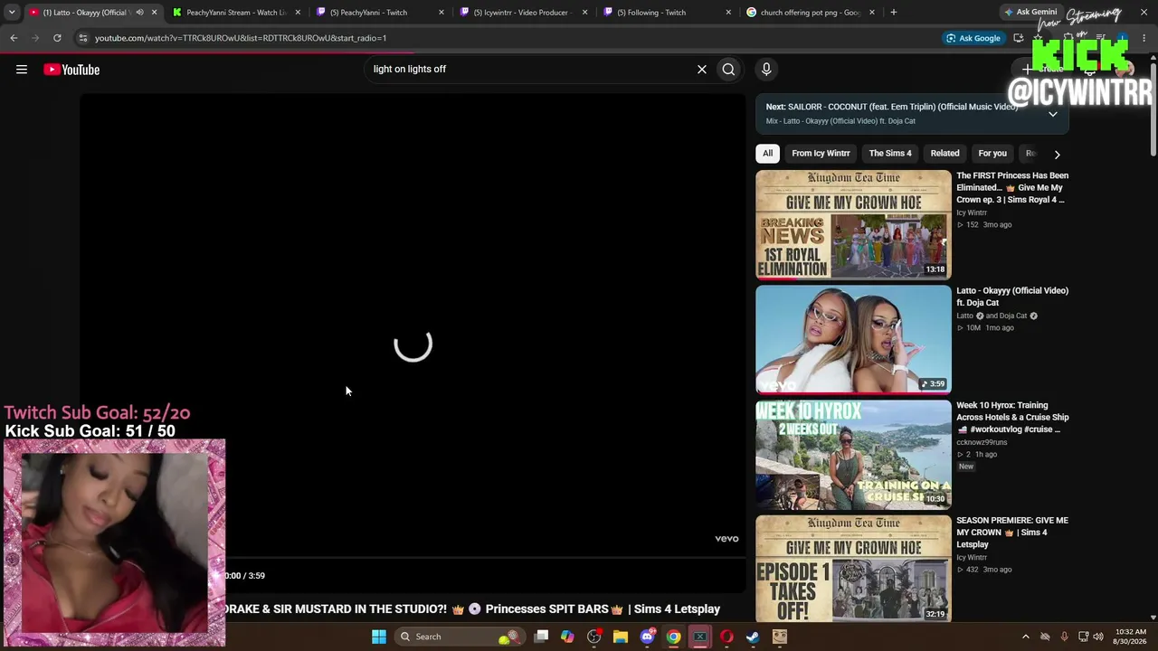Select the YouTube URL in the address bar
1158x651 pixels.
pyautogui.click(x=241, y=38)
